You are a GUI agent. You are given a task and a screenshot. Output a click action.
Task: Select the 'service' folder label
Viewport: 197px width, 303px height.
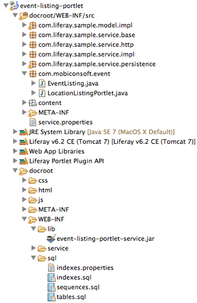(58, 248)
